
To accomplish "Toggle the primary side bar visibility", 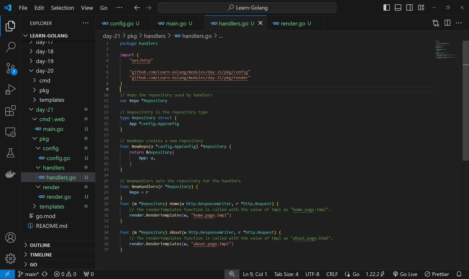I will [x=387, y=7].
